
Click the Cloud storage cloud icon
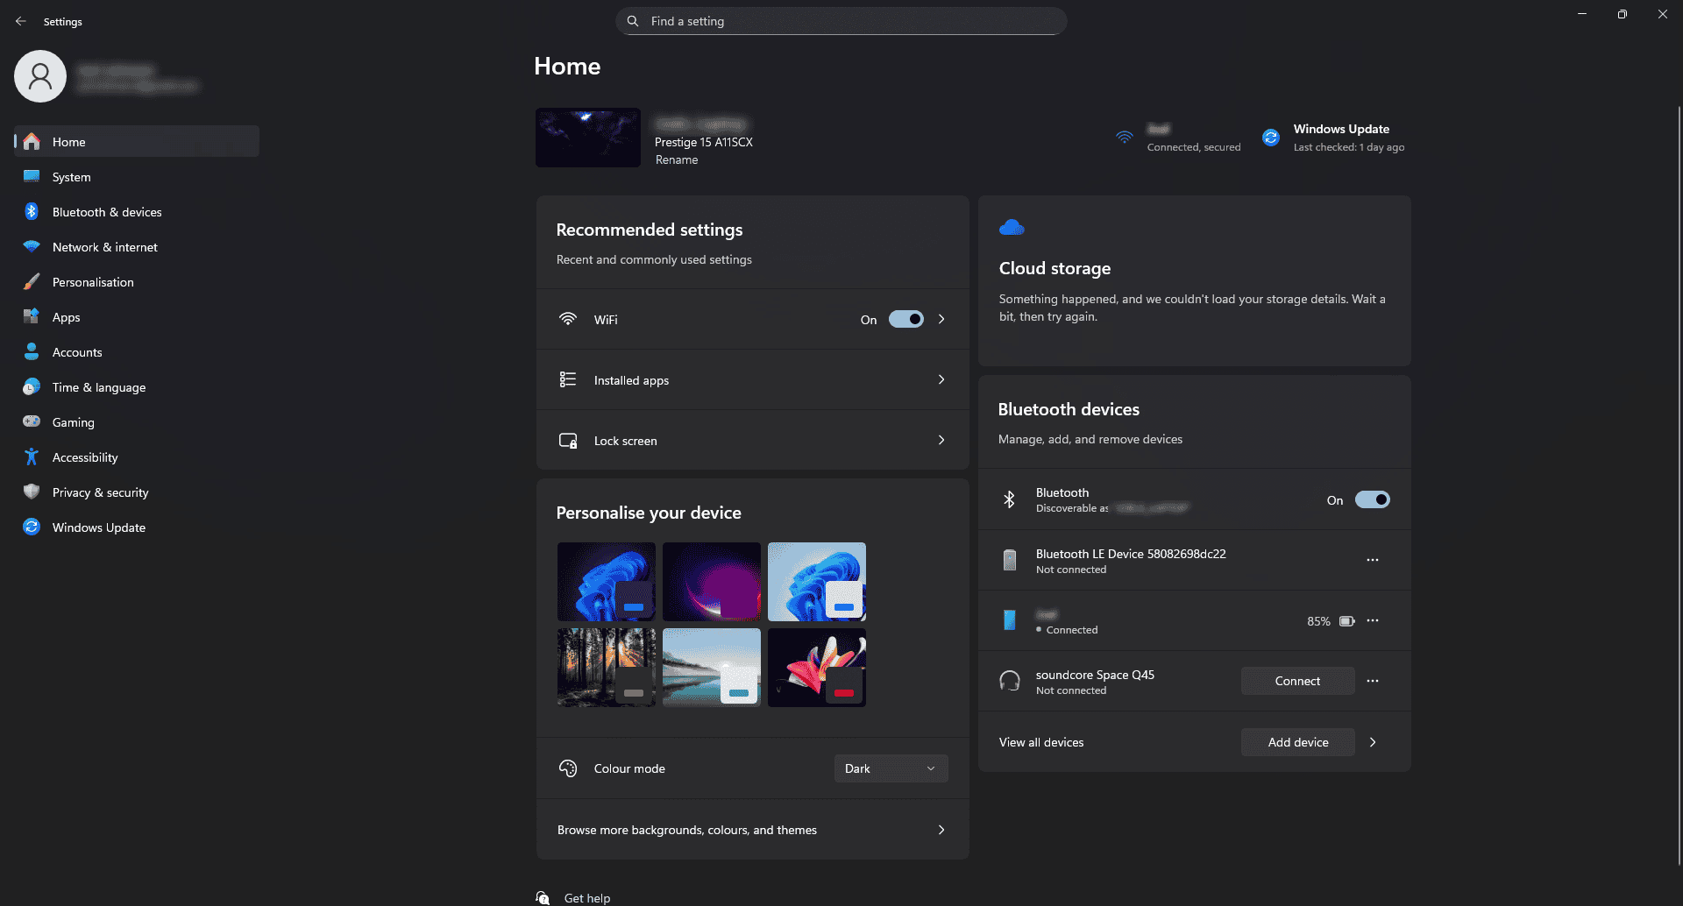[x=1012, y=228]
